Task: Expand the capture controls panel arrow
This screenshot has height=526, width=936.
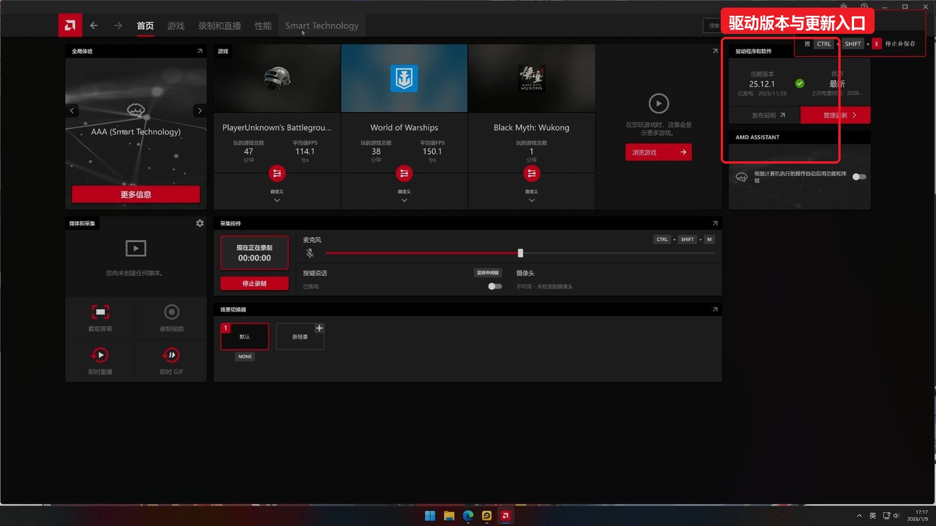Action: coord(715,223)
